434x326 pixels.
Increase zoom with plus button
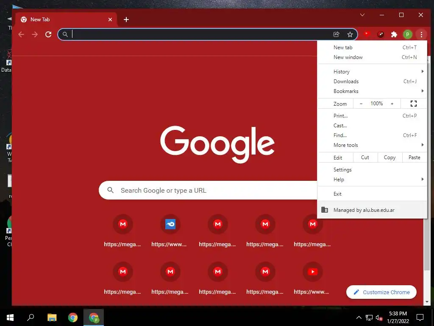pos(392,104)
